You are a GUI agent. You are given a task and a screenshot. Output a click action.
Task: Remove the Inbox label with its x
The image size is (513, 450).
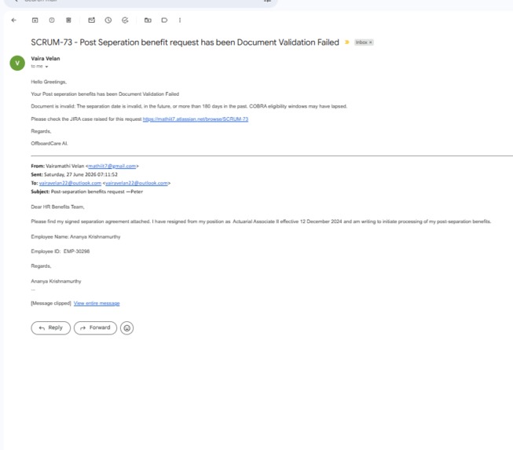tap(370, 42)
